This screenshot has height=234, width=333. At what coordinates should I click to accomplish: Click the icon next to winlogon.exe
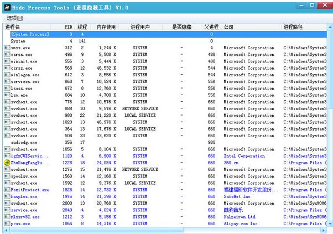(x=7, y=75)
